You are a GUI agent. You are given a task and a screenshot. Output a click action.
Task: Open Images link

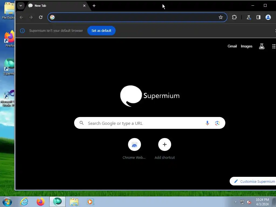(246, 46)
